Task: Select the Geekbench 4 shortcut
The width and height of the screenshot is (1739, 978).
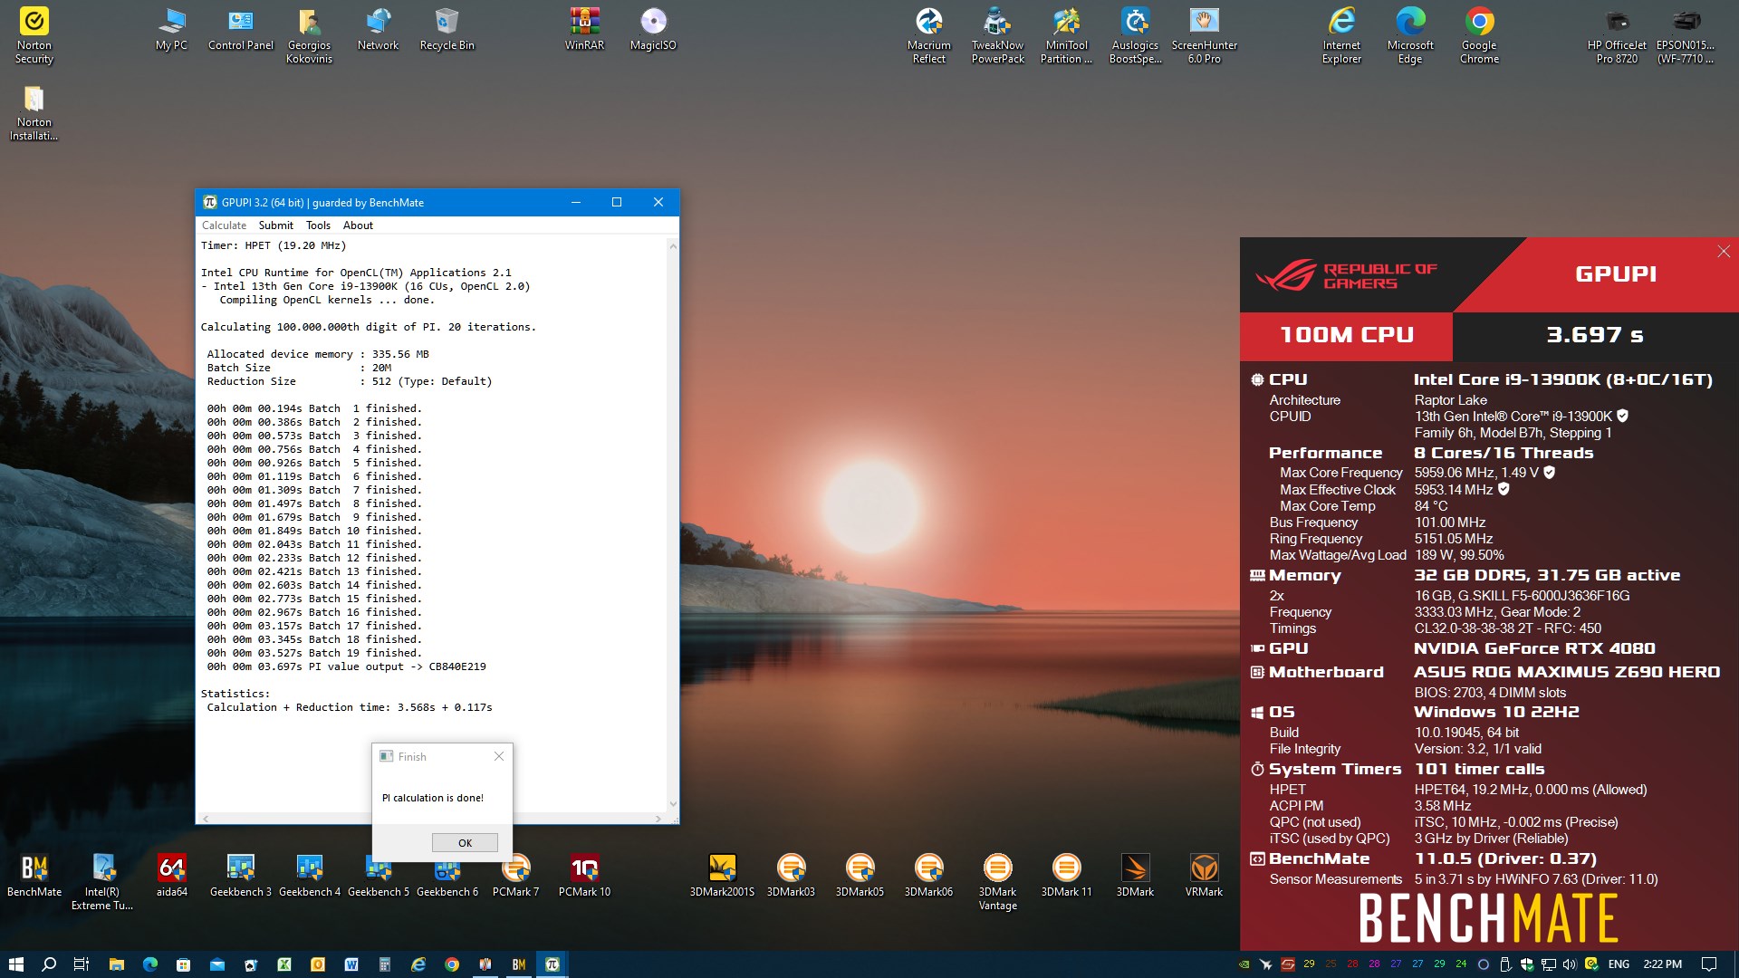Action: (x=309, y=876)
